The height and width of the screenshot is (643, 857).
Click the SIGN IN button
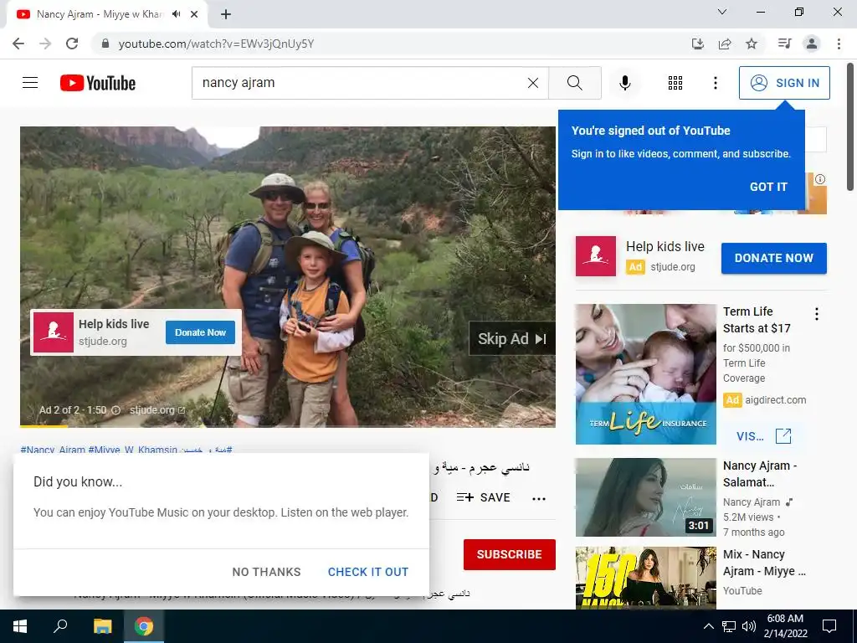784,83
